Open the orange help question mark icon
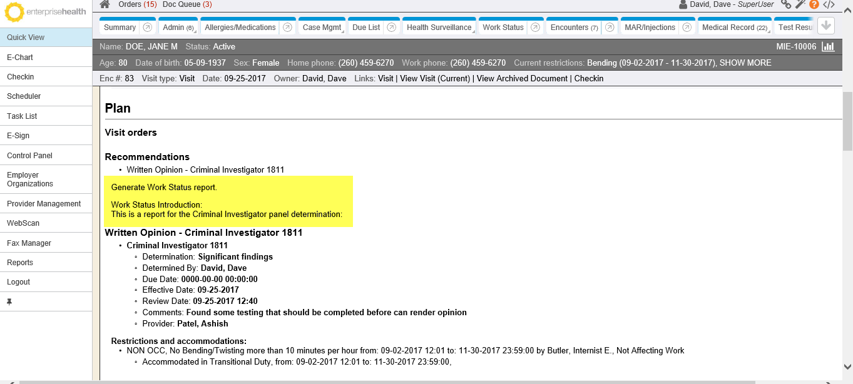The height and width of the screenshot is (384, 853). (814, 4)
